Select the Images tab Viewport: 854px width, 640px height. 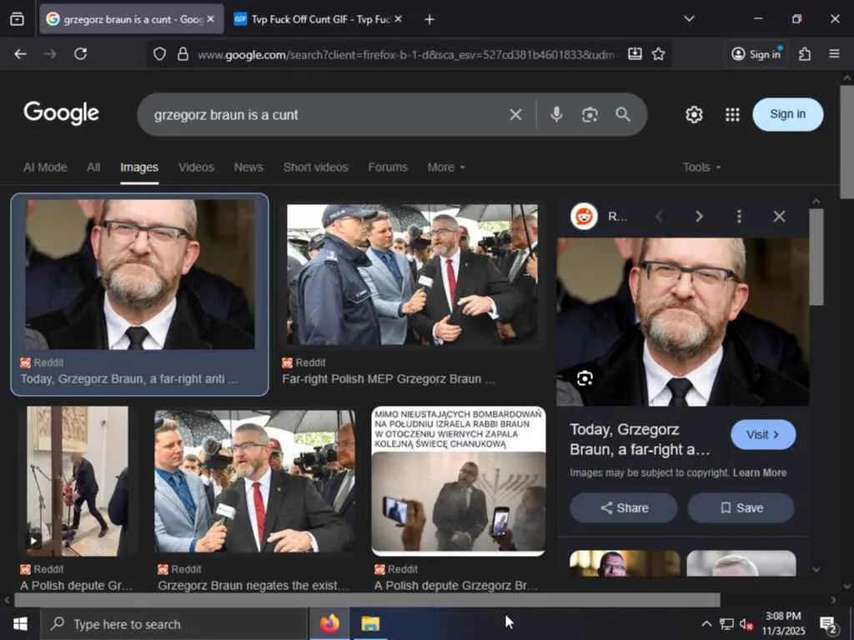tap(139, 167)
